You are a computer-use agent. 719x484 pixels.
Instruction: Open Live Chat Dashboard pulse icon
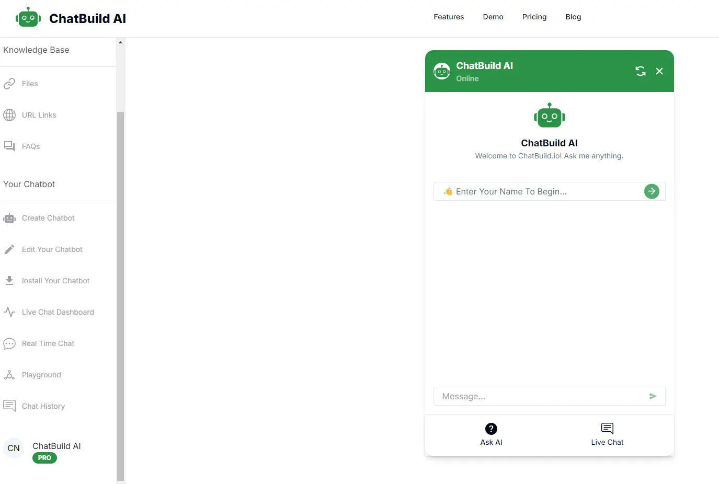coord(9,312)
